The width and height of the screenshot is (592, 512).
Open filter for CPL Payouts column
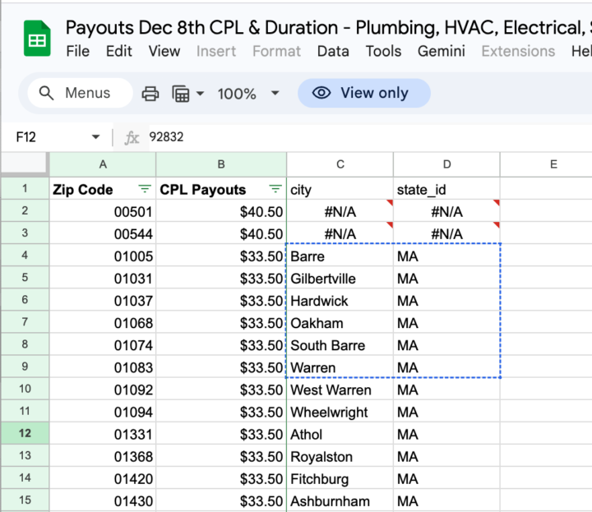click(275, 189)
